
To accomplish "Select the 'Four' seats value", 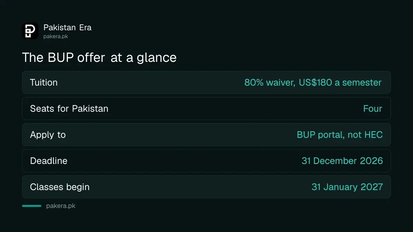I will coord(372,109).
